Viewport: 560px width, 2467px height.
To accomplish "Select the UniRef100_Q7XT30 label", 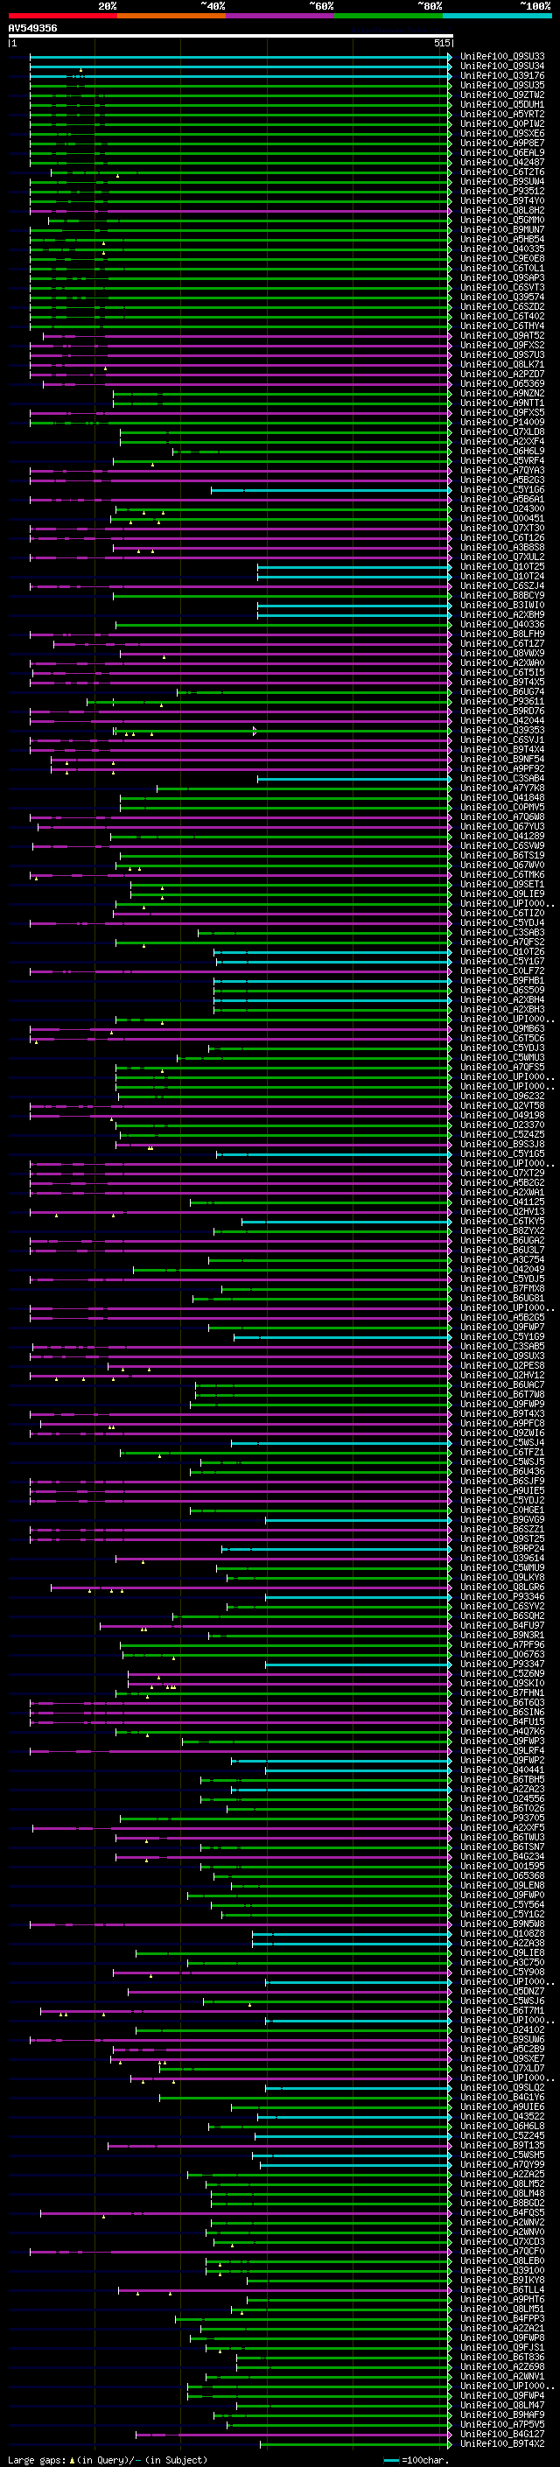I will pyautogui.click(x=501, y=528).
